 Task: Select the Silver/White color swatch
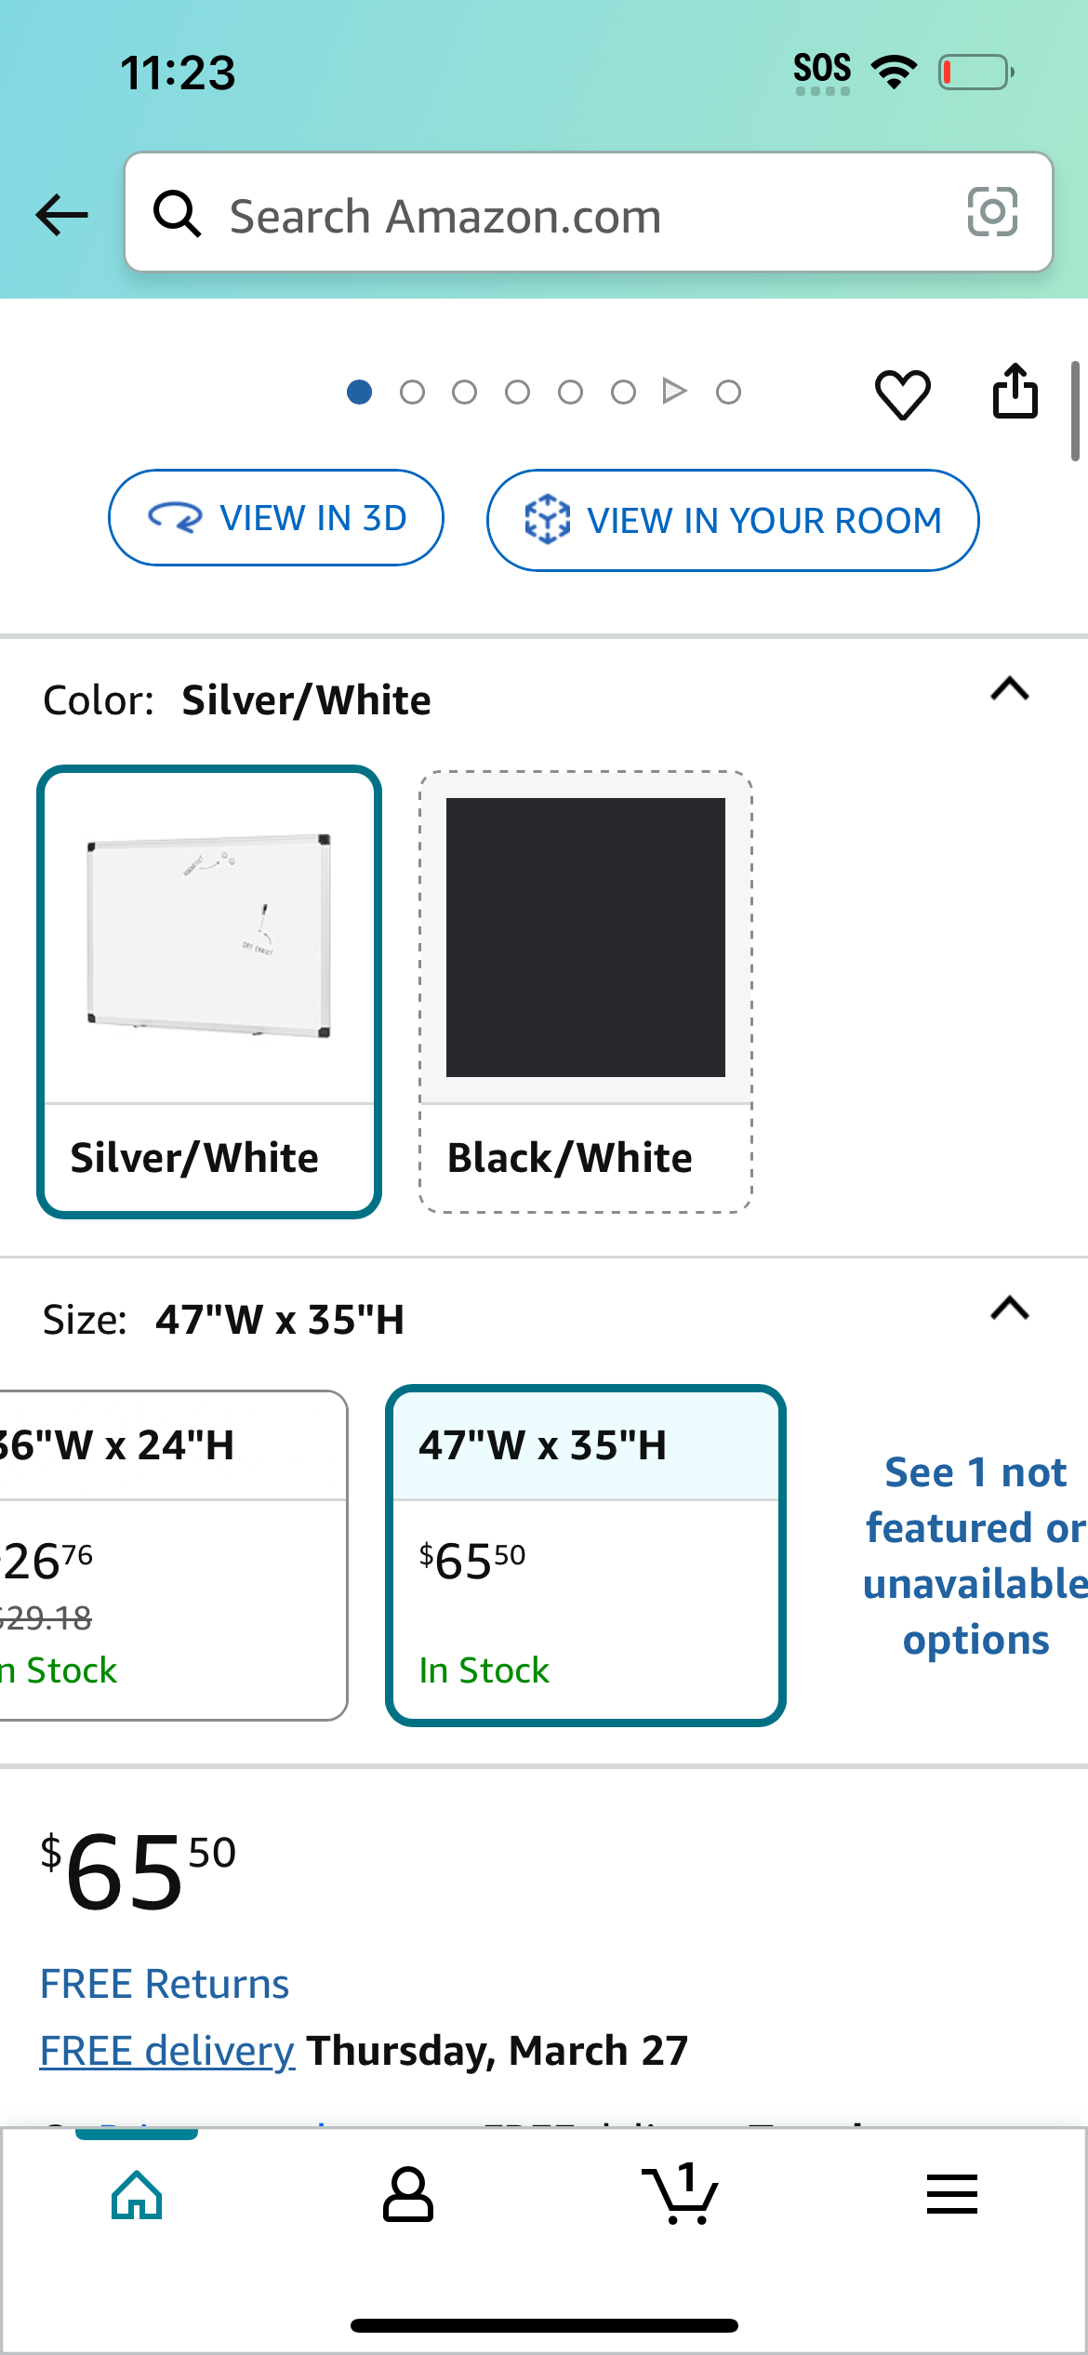pyautogui.click(x=209, y=991)
